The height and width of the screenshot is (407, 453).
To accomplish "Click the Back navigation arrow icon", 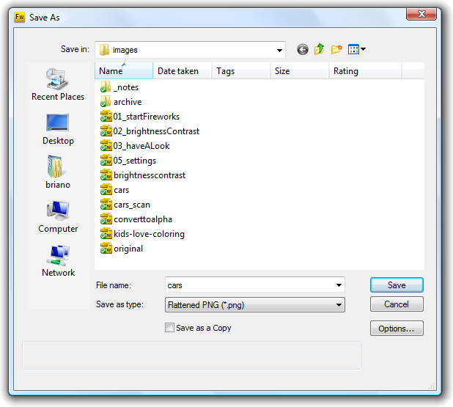I will coord(303,50).
